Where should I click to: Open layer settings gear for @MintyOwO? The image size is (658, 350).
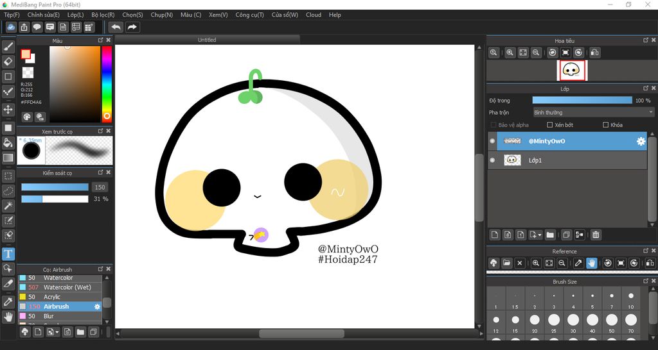coord(641,142)
